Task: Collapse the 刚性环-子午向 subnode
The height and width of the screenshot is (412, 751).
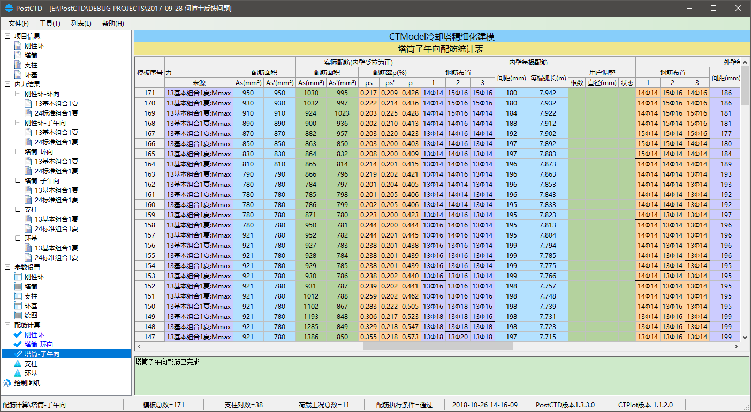Action: [18, 123]
